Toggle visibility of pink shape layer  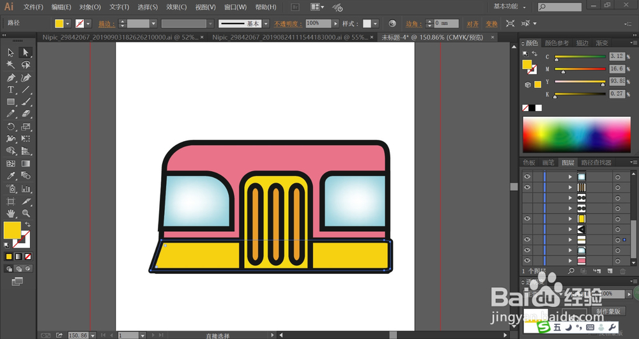(x=527, y=260)
